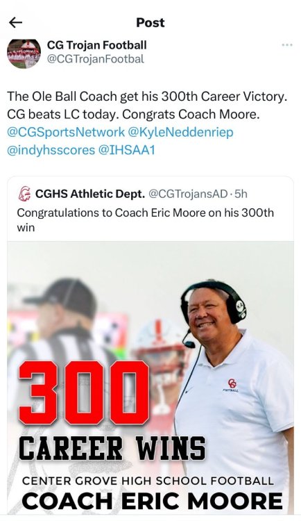Open the @CGTrojanFootbal handle
Screen dimensions: 301x521
point(96,59)
